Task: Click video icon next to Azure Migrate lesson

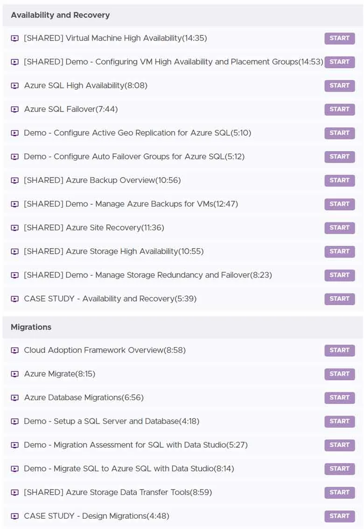Action: [x=14, y=374]
